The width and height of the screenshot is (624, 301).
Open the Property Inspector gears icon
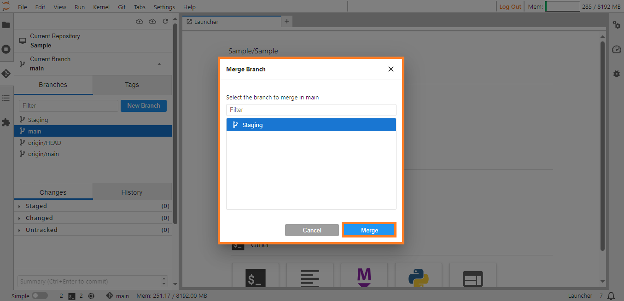617,25
